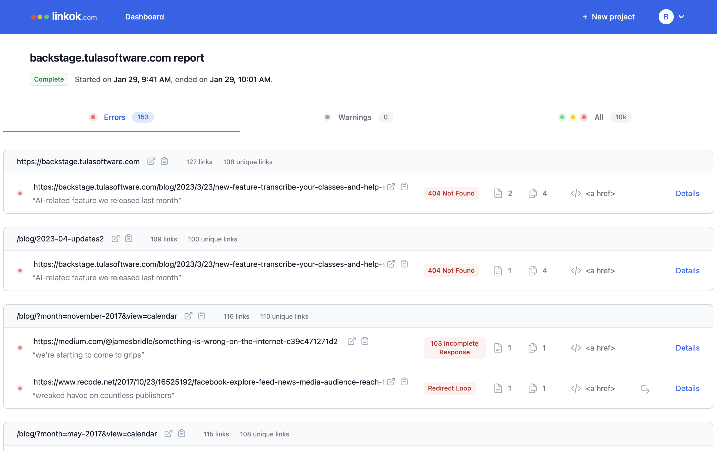The image size is (717, 451).
Task: Open Details for the medium.com error
Action: pyautogui.click(x=687, y=348)
